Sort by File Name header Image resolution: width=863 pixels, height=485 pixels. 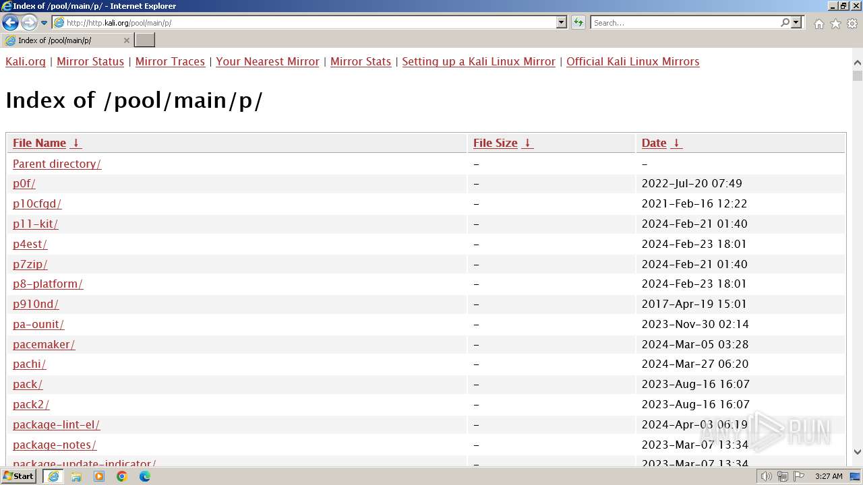(x=39, y=143)
